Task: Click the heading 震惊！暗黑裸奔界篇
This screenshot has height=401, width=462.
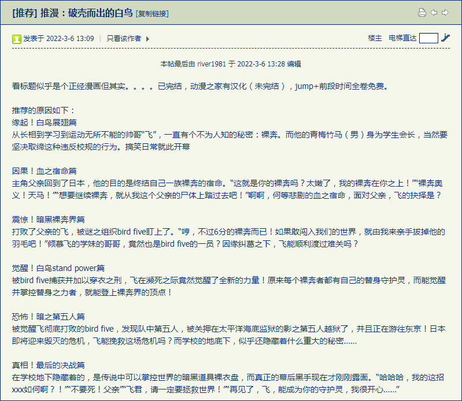Action: tap(49, 220)
